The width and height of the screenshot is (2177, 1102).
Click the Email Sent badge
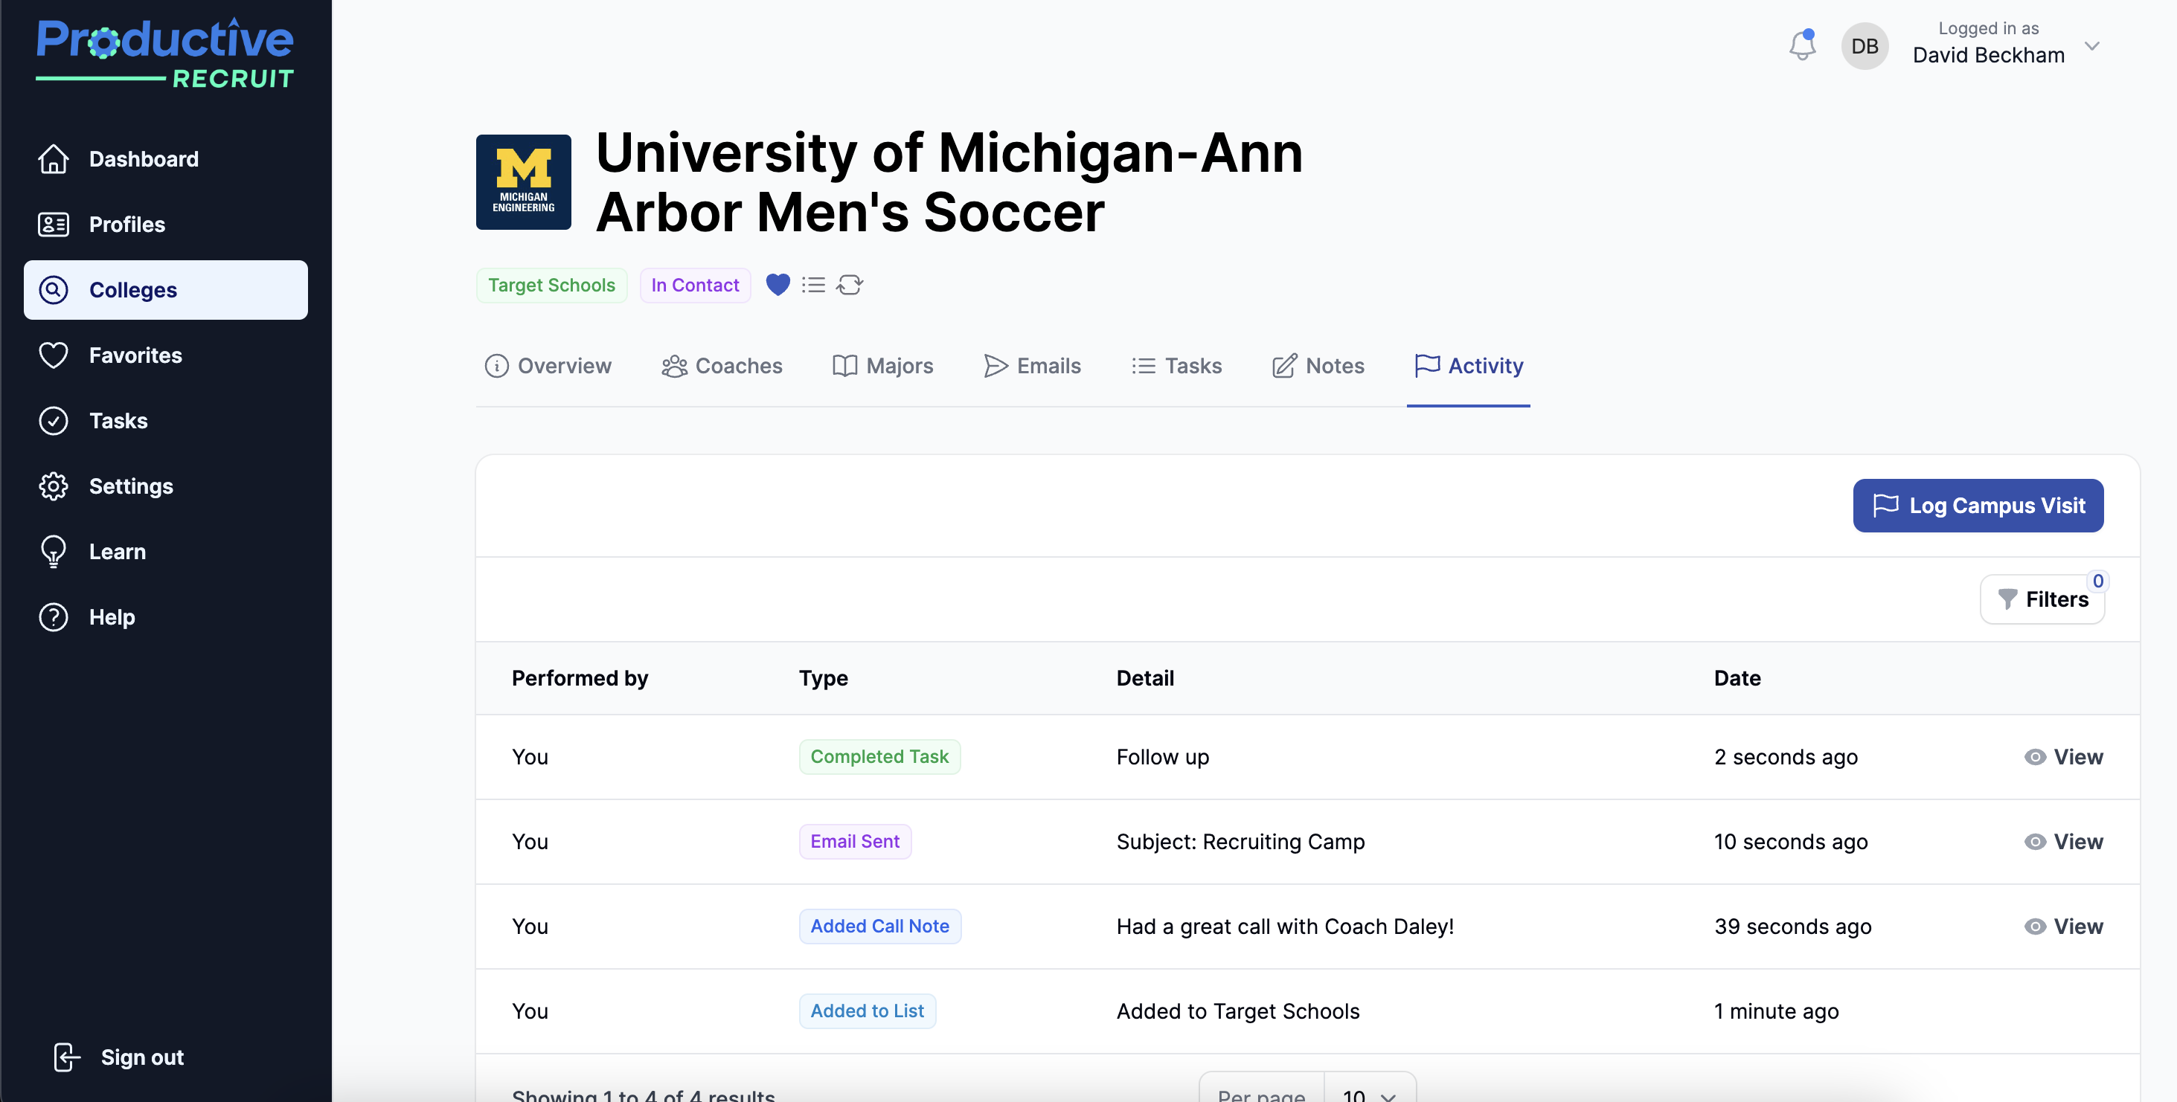pyautogui.click(x=854, y=841)
